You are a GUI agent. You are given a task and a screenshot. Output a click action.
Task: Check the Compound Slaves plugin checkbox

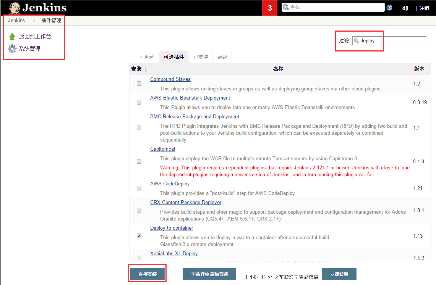coord(139,84)
